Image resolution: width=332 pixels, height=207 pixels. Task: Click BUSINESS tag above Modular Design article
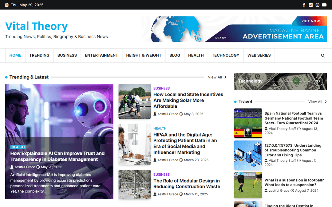(x=162, y=174)
